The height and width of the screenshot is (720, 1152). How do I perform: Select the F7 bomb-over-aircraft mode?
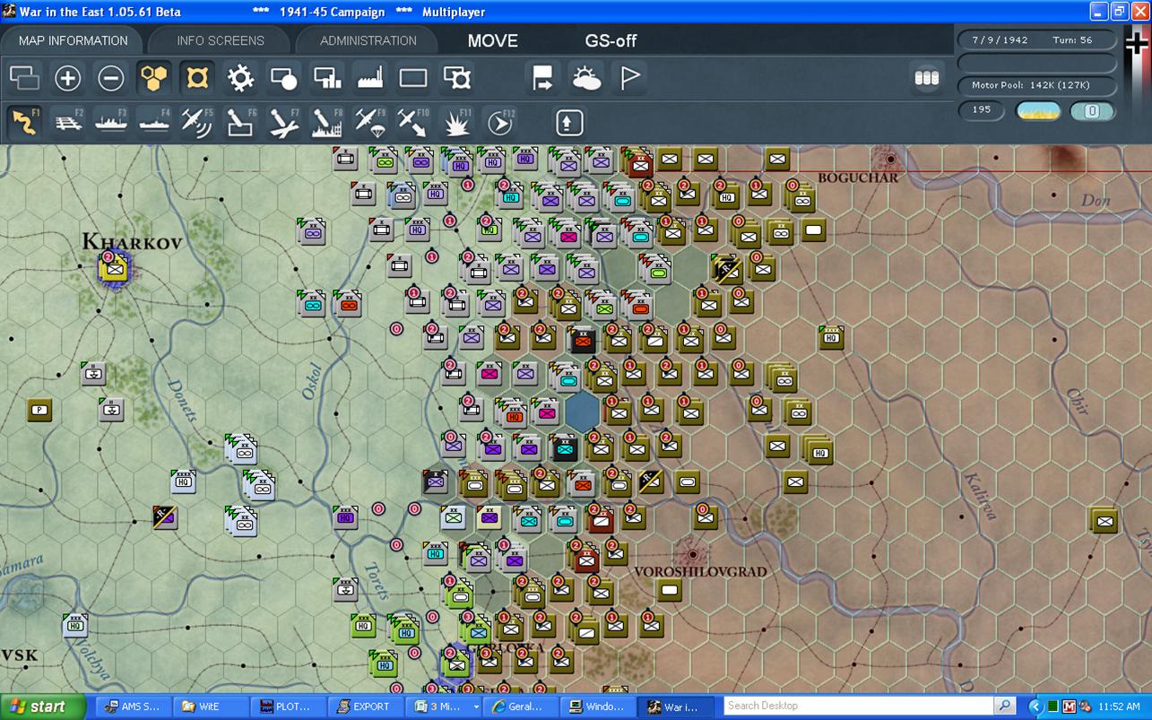[x=283, y=122]
